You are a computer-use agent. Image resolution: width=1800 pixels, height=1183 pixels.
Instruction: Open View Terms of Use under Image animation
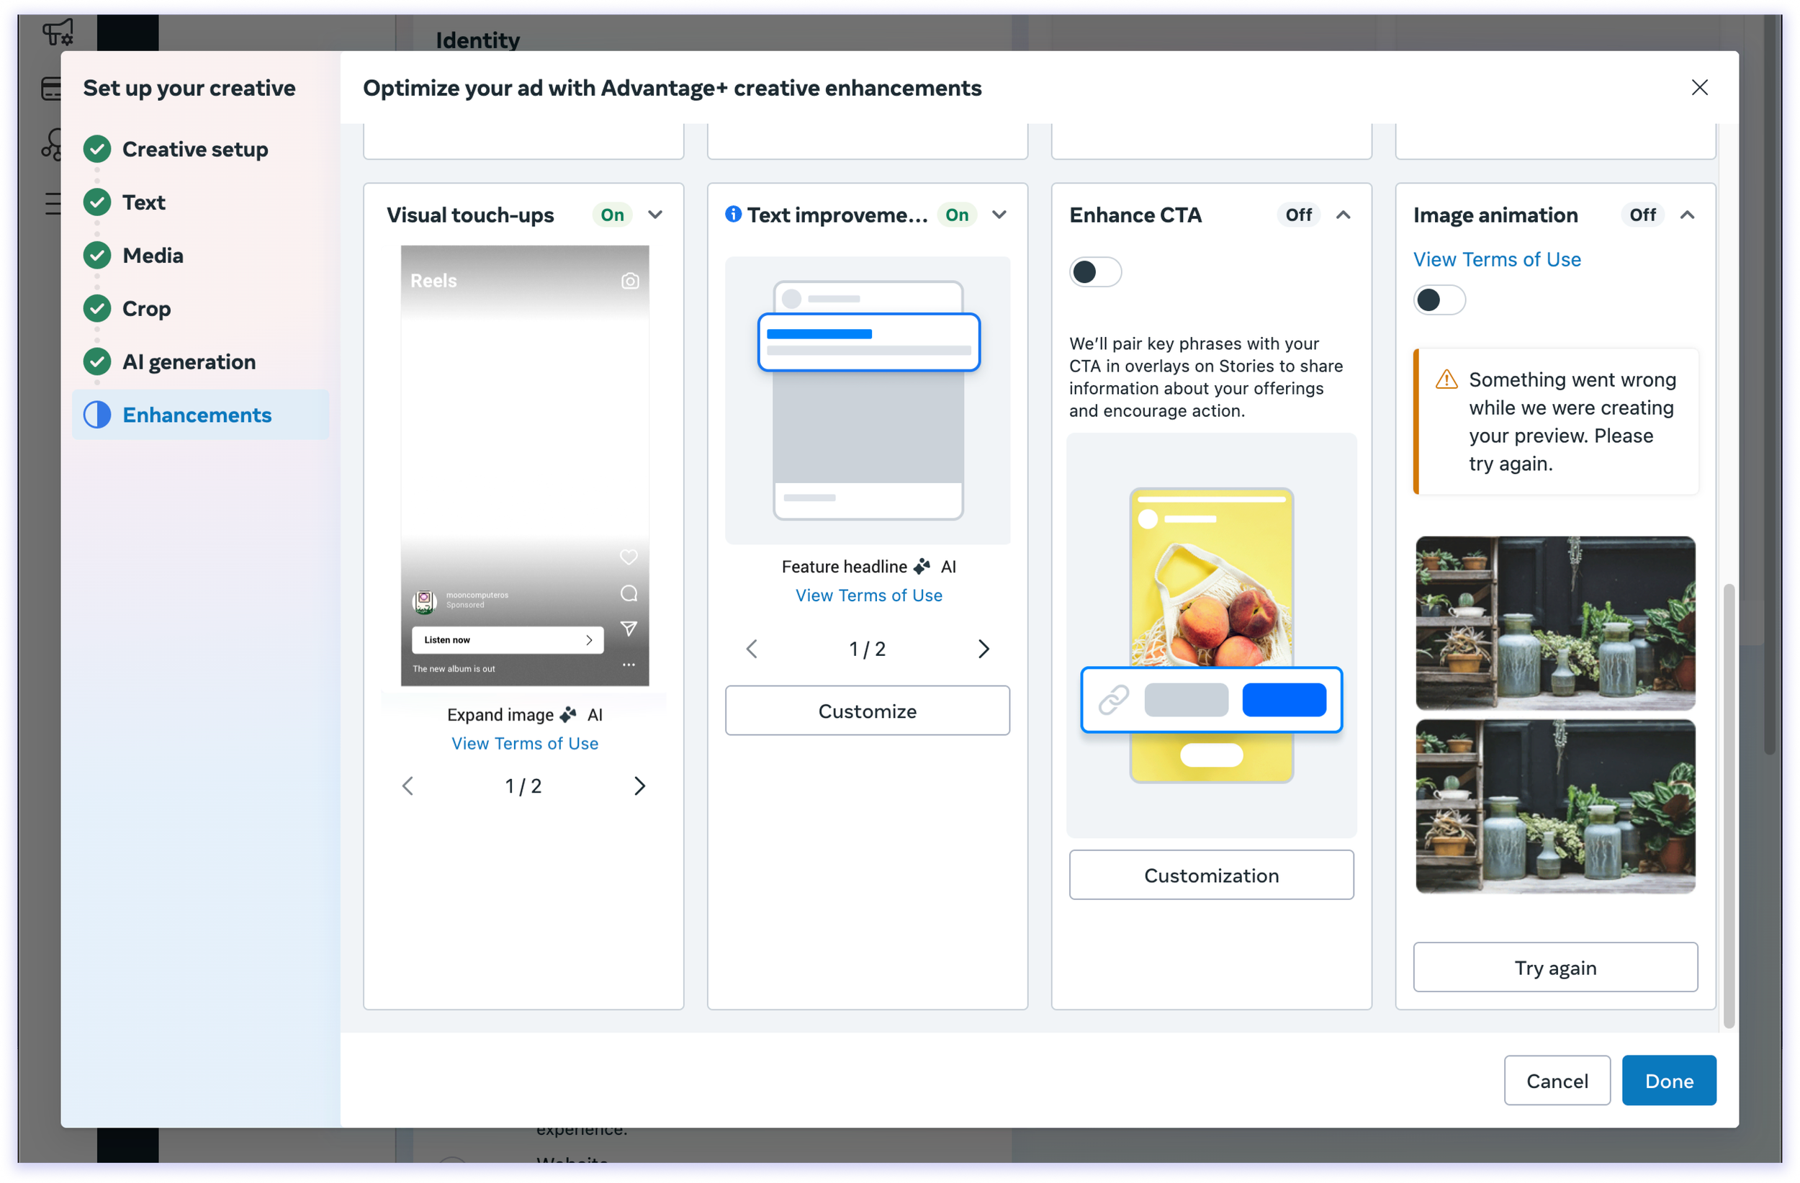(1497, 258)
